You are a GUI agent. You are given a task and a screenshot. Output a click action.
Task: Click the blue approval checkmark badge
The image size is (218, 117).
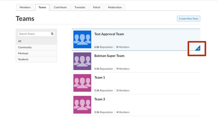(198, 48)
